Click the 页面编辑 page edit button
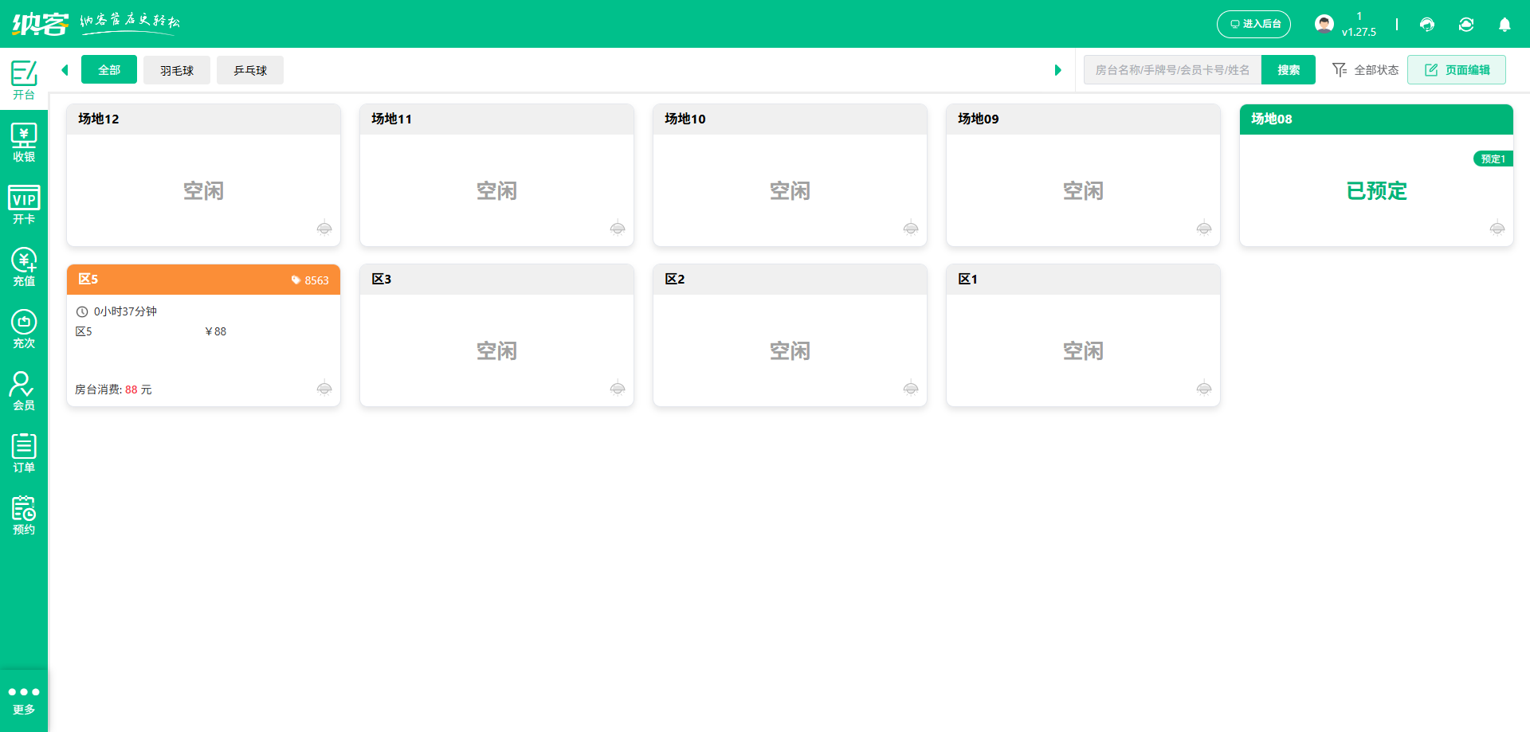 [1457, 70]
